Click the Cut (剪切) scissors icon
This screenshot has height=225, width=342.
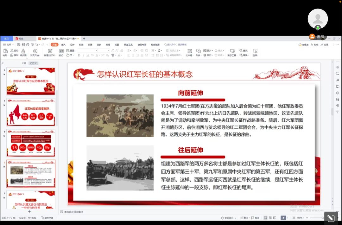(x=12, y=51)
